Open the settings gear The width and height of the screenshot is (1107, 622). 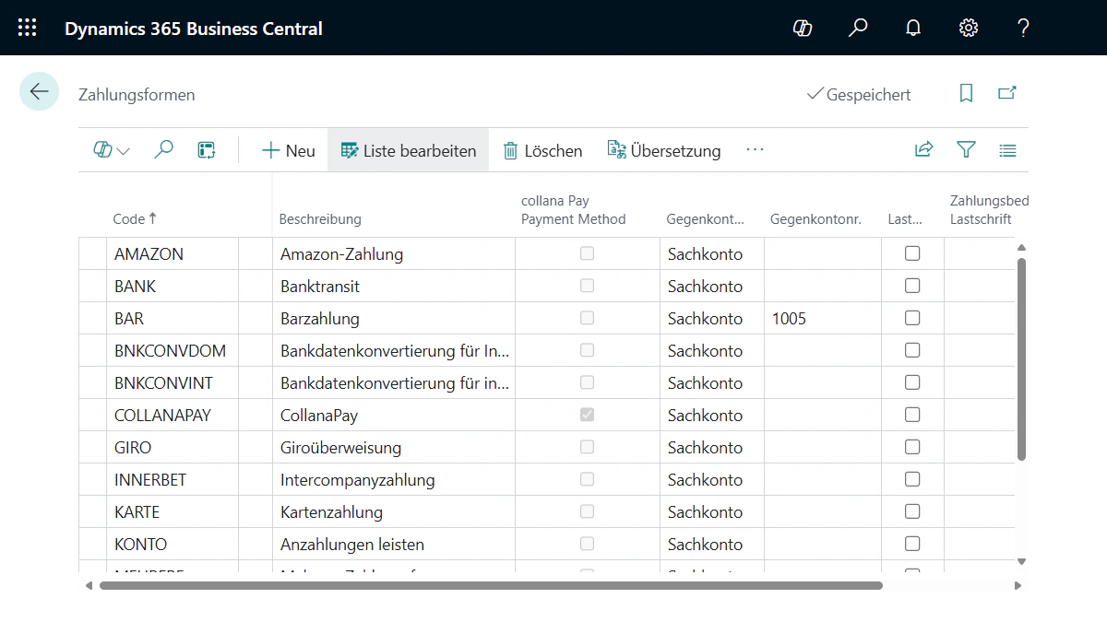tap(969, 28)
